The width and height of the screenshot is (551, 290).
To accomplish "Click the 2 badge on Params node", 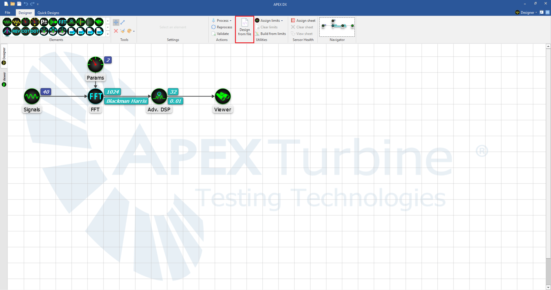I will pos(108,60).
